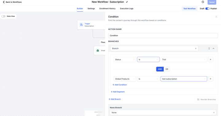Image resolution: width=221 pixels, height=116 pixels.
Task: Remove the Status condition row
Action: coord(211,60)
